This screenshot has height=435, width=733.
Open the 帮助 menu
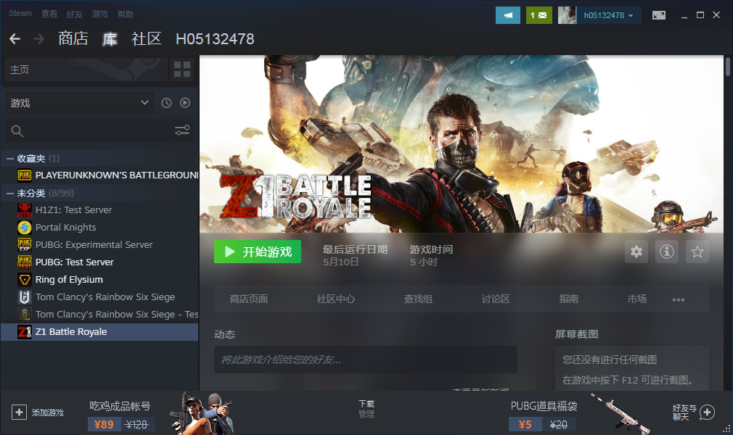point(126,14)
